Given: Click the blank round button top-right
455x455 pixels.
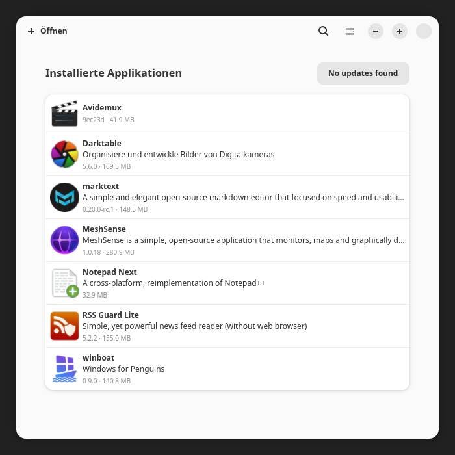Looking at the screenshot, I should (424, 31).
